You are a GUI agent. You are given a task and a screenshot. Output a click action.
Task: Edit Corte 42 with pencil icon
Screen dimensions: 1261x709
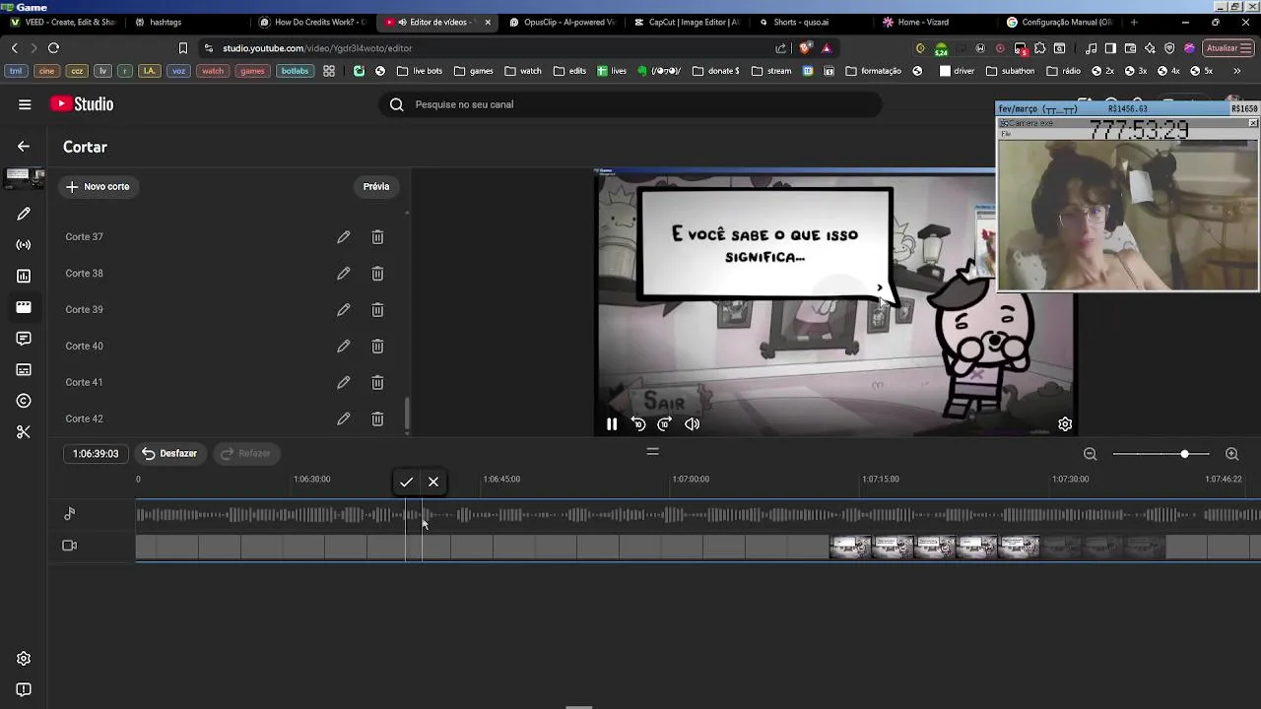(343, 419)
